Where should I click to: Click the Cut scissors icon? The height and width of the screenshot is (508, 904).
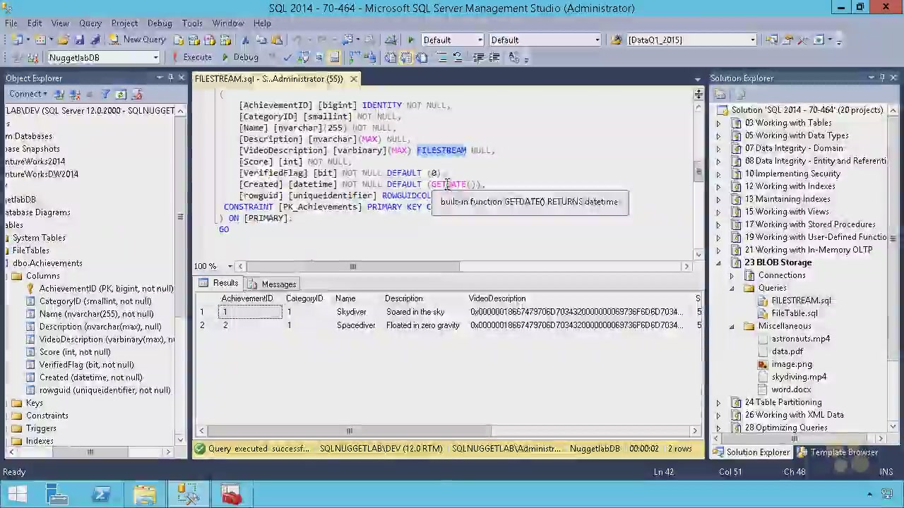pos(245,40)
